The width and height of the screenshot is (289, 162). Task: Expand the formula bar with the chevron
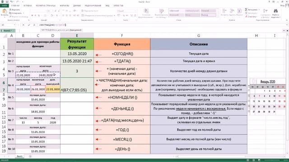click(287, 25)
